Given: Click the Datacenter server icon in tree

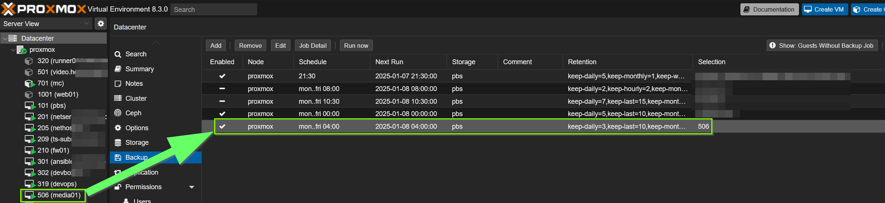Looking at the screenshot, I should [x=13, y=38].
